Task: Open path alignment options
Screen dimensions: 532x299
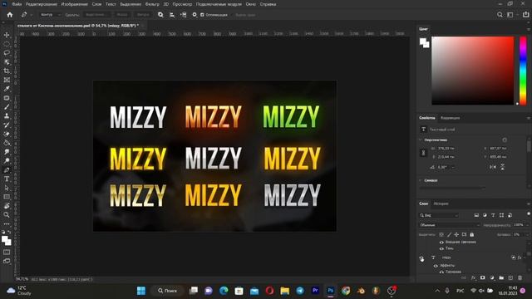Action: pyautogui.click(x=172, y=15)
